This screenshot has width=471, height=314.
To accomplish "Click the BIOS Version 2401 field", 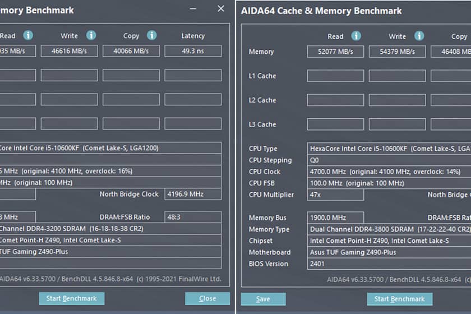I will [x=335, y=264].
